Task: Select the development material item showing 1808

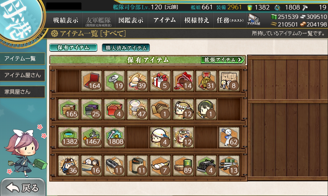Action: [x=115, y=137]
